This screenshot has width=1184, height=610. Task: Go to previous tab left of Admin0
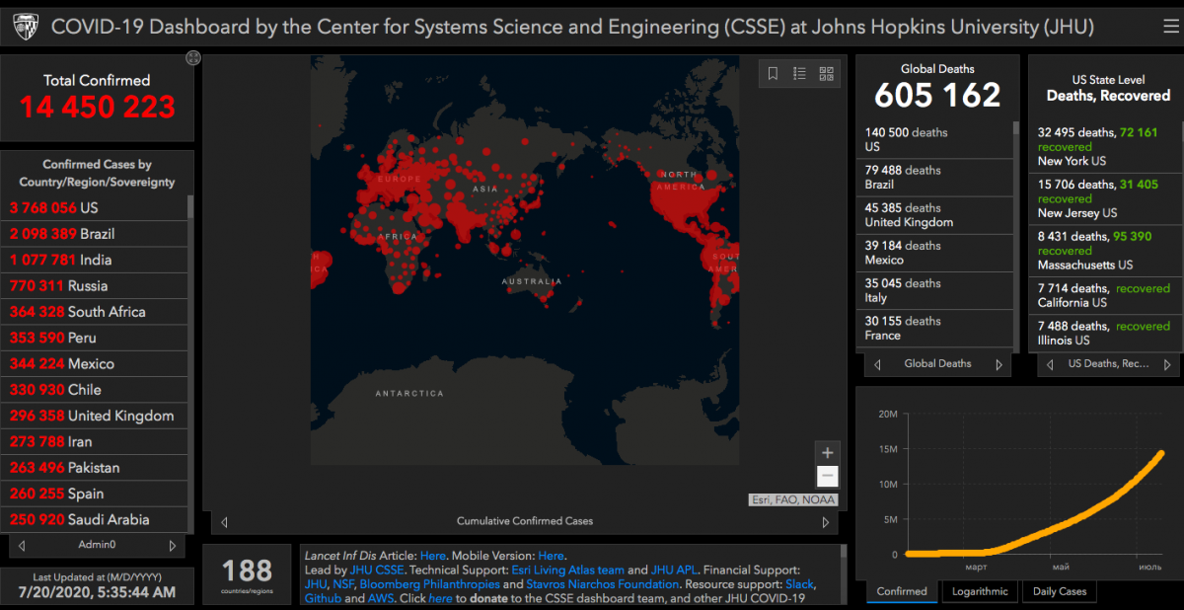[x=23, y=545]
